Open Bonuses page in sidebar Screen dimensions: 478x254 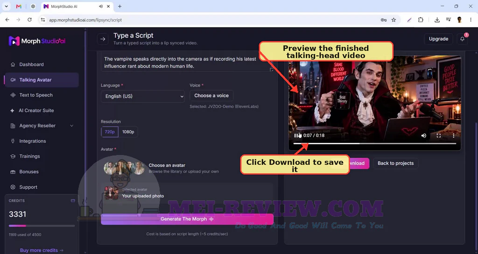(28, 172)
